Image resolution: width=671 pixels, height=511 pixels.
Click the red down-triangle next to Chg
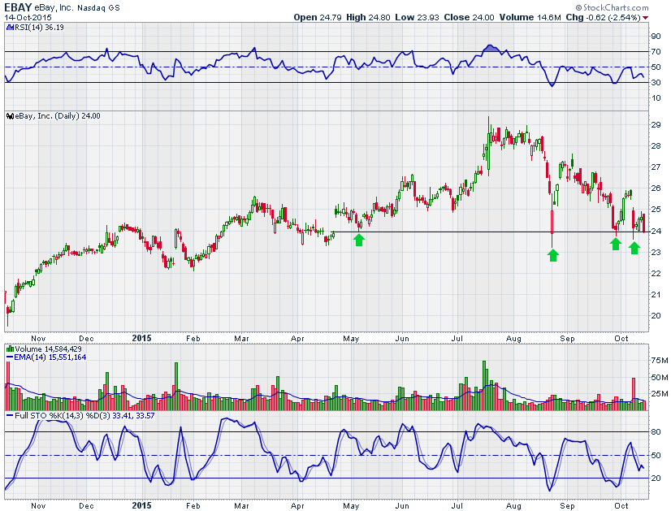click(x=645, y=18)
